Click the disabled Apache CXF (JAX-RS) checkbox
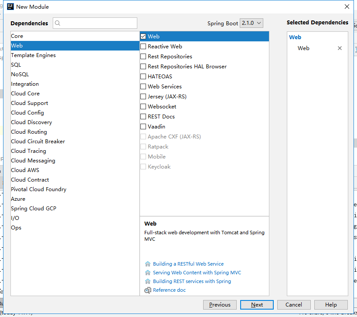The width and height of the screenshot is (357, 317). [x=143, y=136]
